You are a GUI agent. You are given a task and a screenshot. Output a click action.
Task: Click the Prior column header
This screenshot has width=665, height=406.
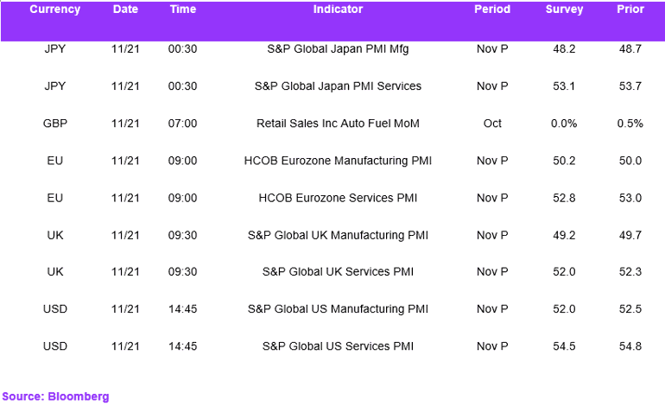pos(630,10)
